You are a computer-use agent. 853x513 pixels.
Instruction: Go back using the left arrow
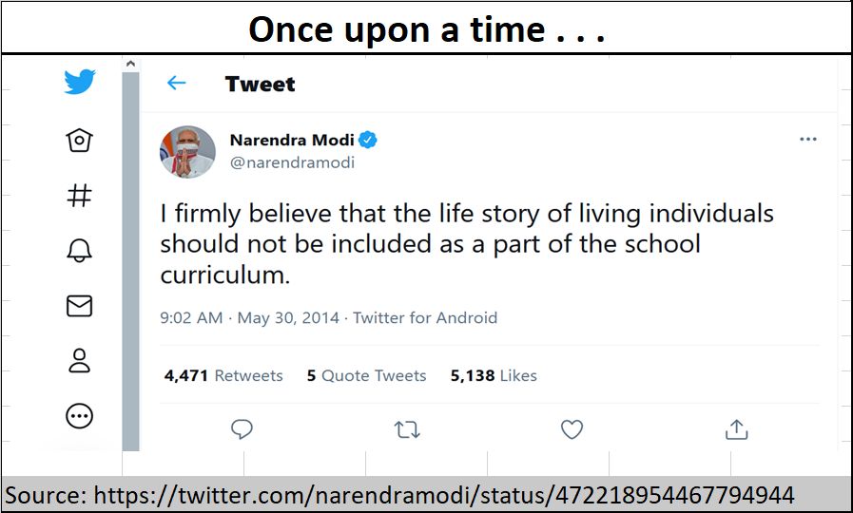[x=176, y=83]
